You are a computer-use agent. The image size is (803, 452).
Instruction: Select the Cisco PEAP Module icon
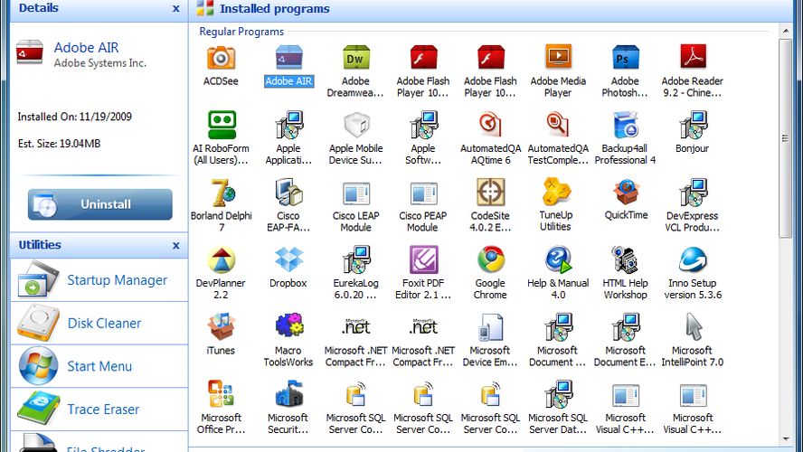[423, 193]
